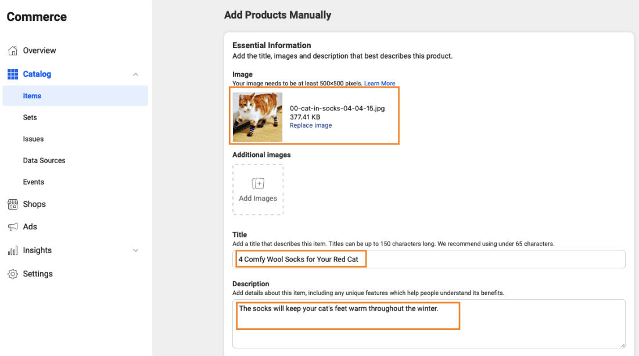Navigate to Issues
Viewport: 639px width, 356px height.
[x=33, y=139]
